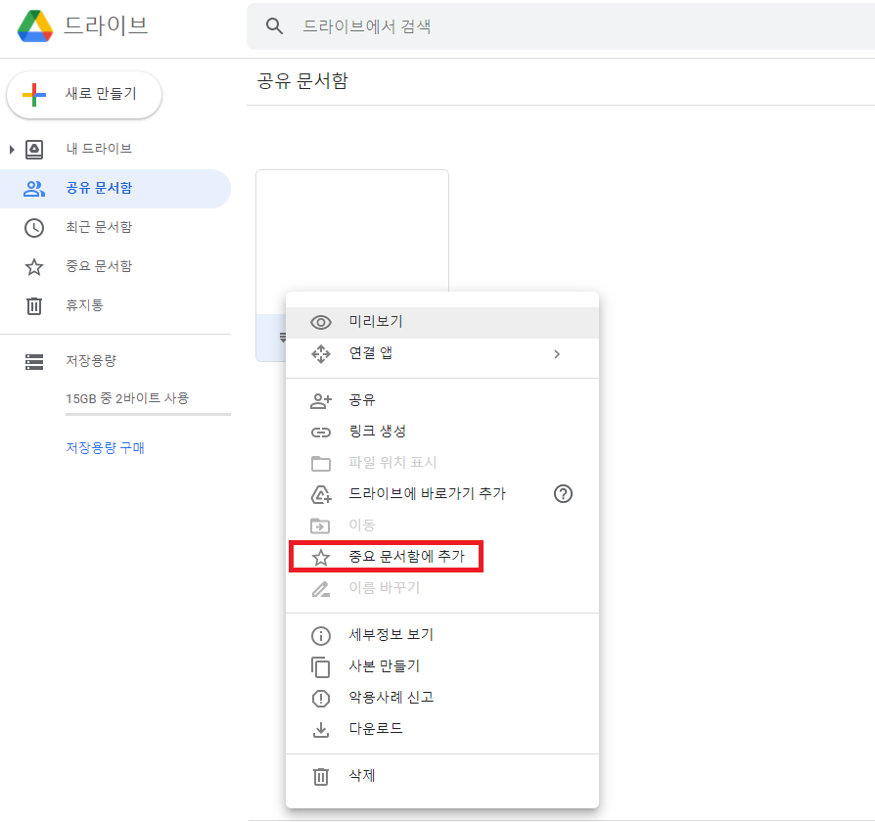This screenshot has height=822, width=875.
Task: Open '저장용량' storage page
Action: pos(115,362)
